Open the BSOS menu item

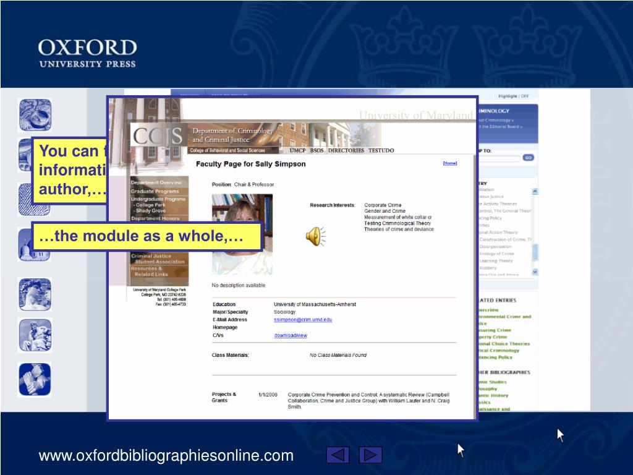(x=317, y=150)
